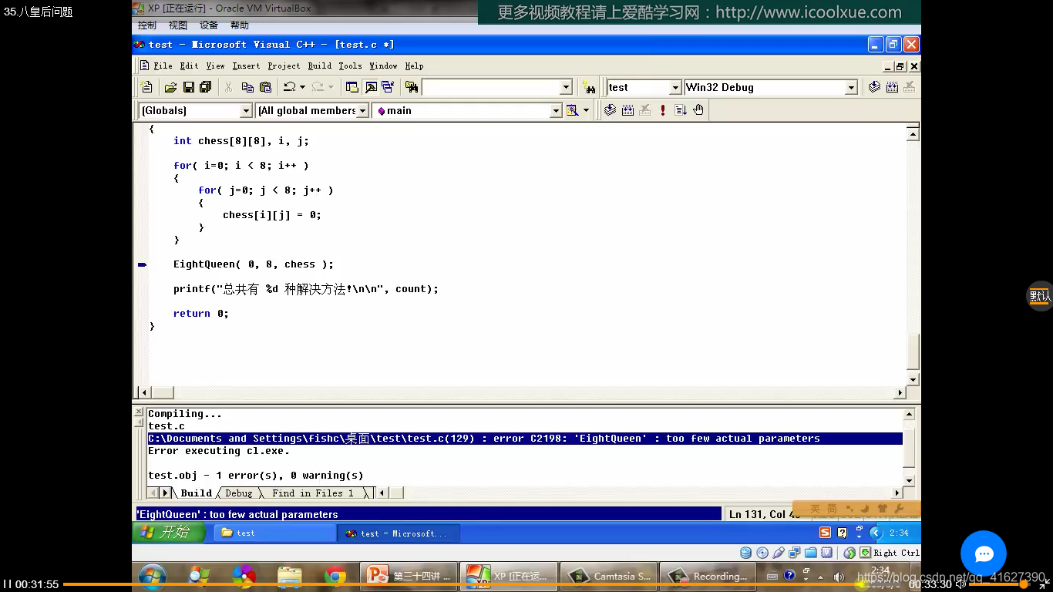Open the Insert menu

tap(246, 66)
